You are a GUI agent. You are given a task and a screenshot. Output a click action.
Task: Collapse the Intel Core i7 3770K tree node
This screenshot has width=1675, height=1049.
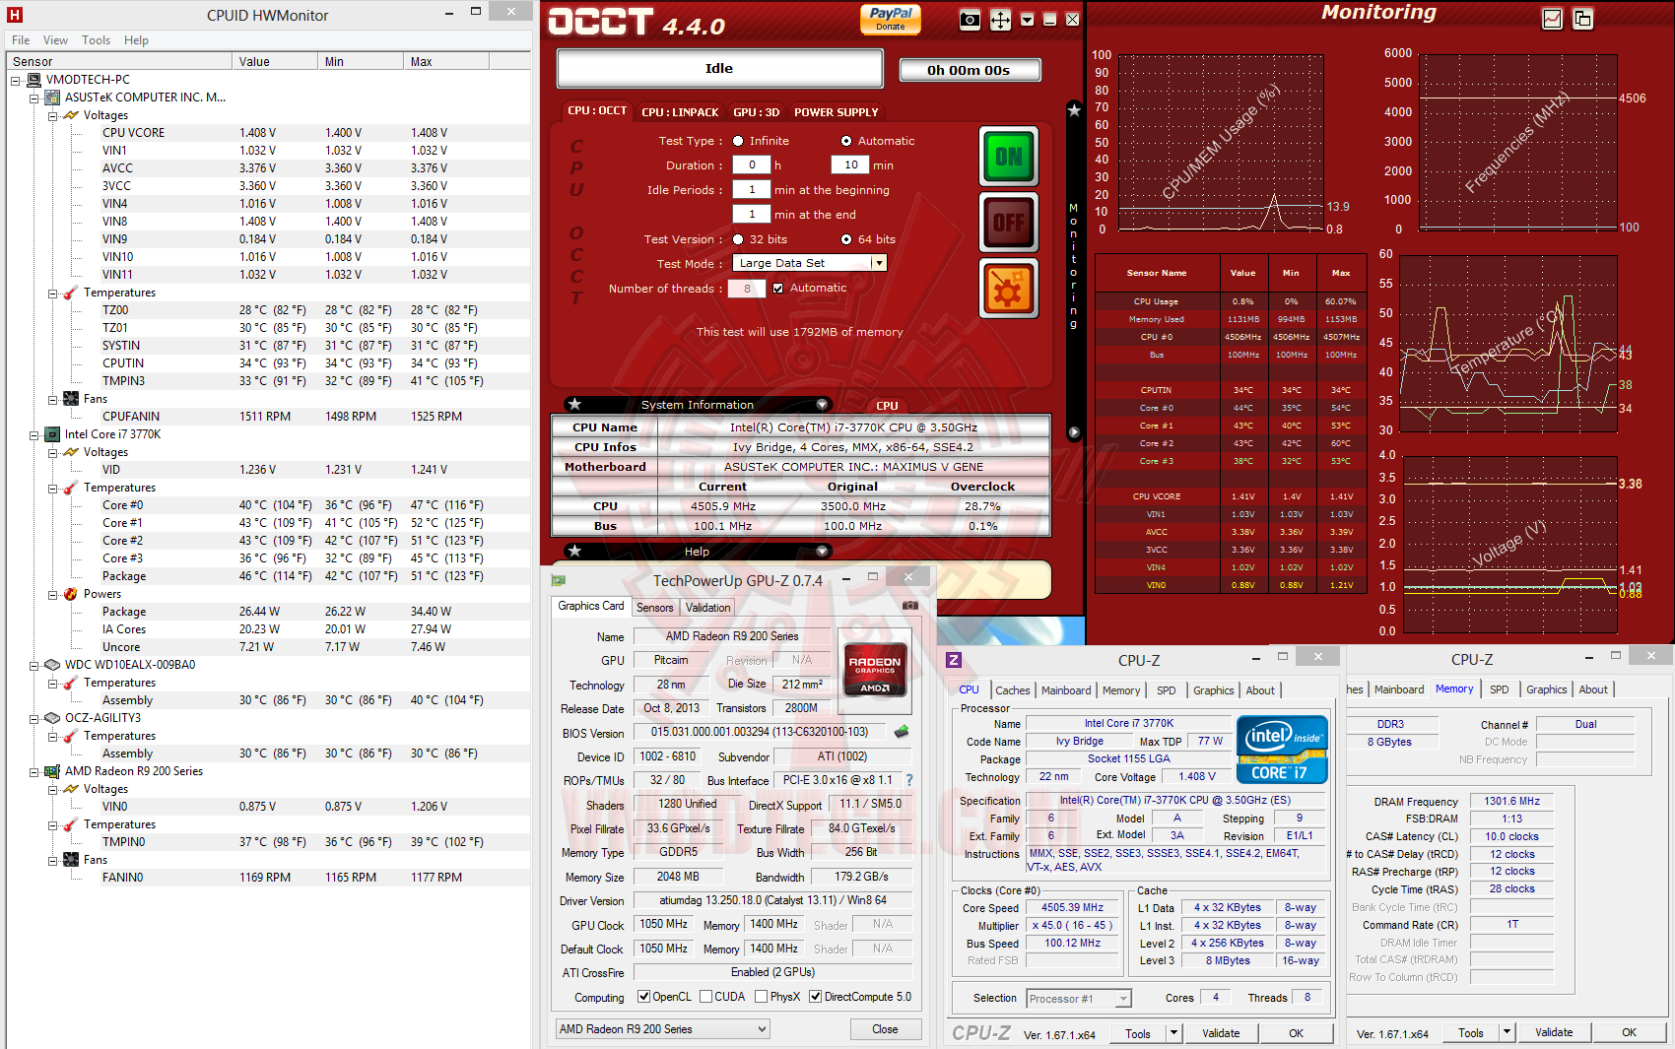(x=33, y=434)
